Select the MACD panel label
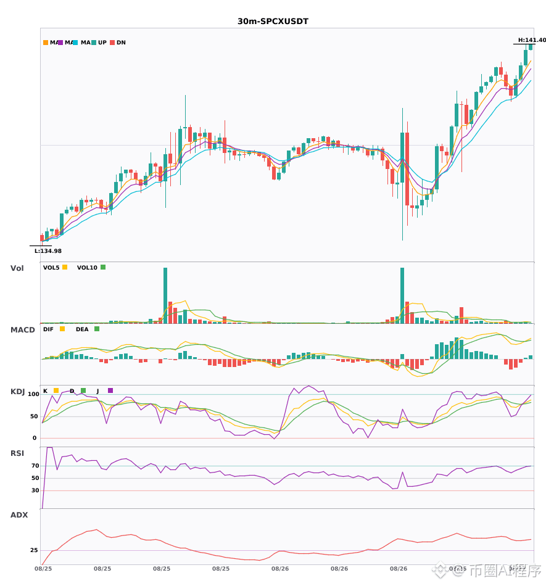The width and height of the screenshot is (546, 586). pyautogui.click(x=22, y=330)
